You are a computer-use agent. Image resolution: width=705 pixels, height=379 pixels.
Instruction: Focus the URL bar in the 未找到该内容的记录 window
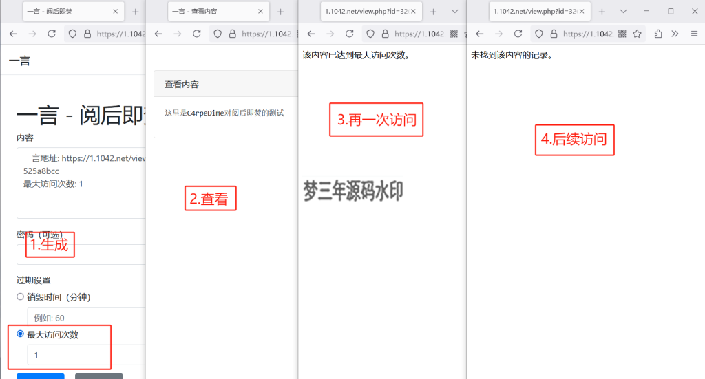coord(588,34)
